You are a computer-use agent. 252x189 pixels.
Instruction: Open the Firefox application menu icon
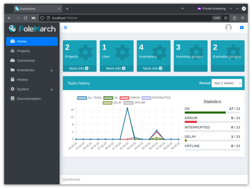[x=243, y=18]
